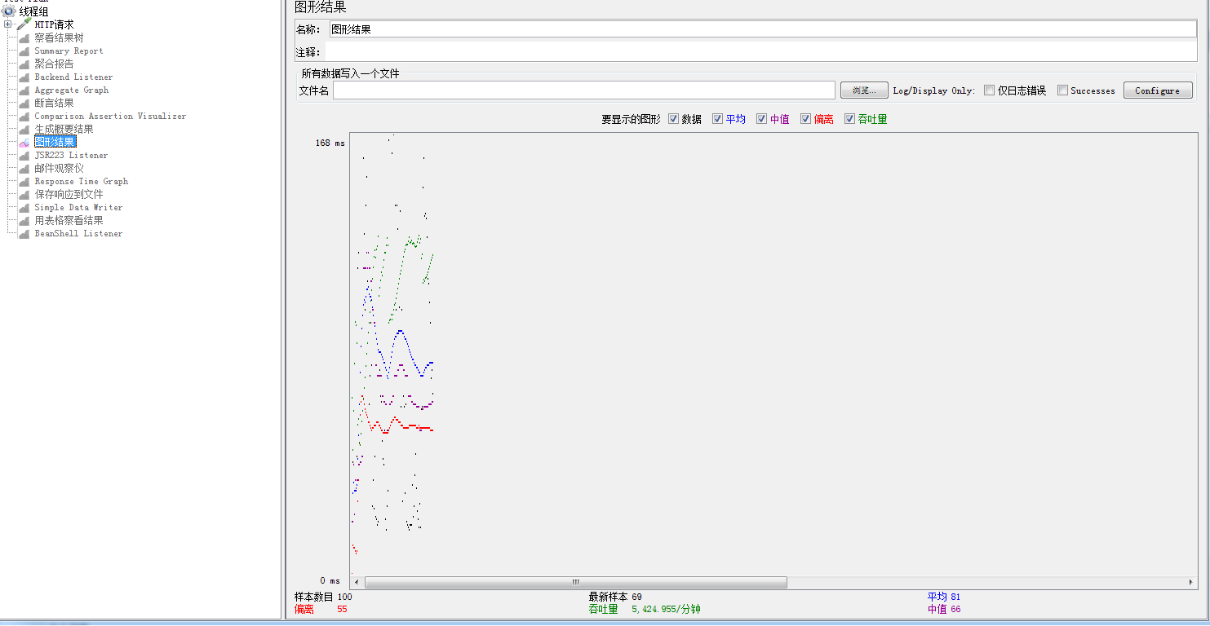The height and width of the screenshot is (626, 1210).
Task: Select Summary Report in the tree
Action: coord(69,51)
